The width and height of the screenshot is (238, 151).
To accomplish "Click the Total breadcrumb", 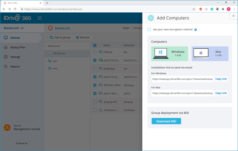I will [126, 28].
